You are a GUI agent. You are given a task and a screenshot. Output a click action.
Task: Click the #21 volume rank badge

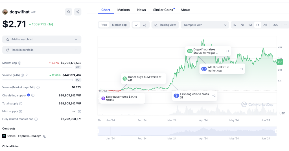coord(78,80)
